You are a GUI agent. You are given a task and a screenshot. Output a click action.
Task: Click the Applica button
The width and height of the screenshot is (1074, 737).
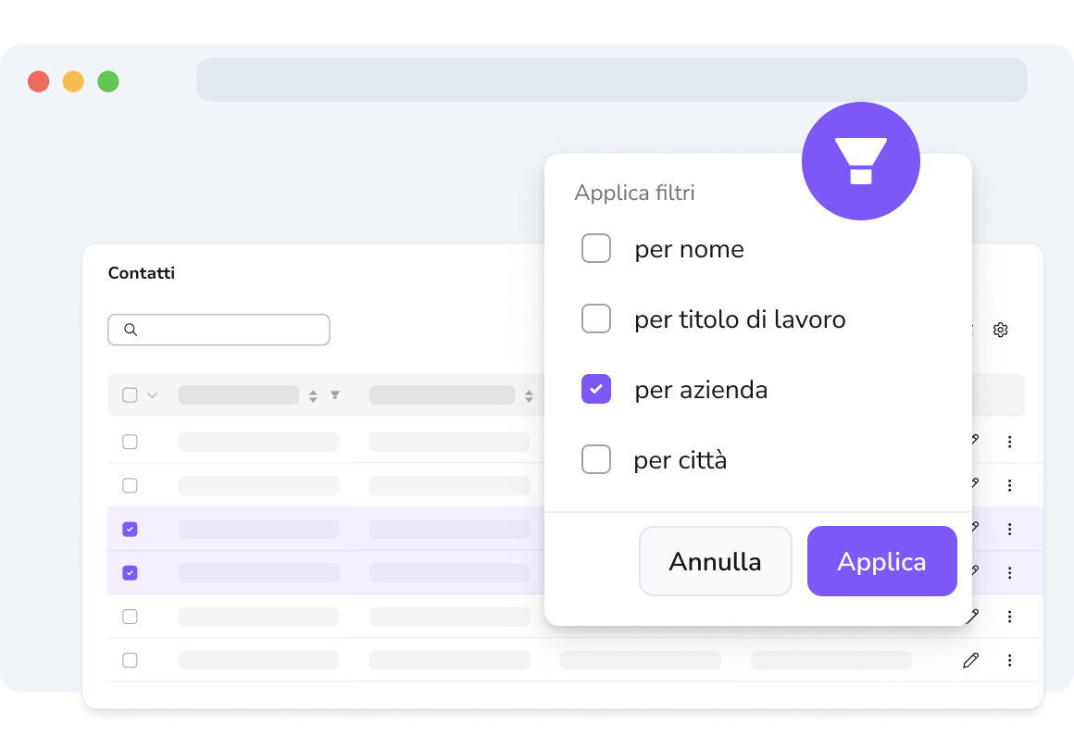click(x=881, y=561)
